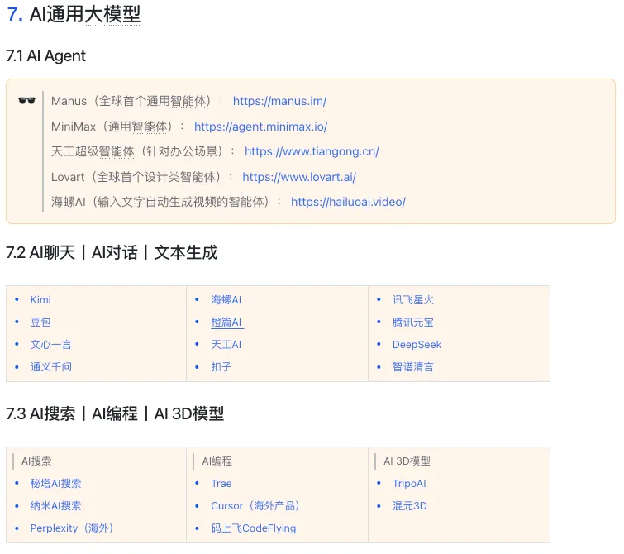The height and width of the screenshot is (554, 624).
Task: Open the TripoAI link
Action: [x=409, y=484]
